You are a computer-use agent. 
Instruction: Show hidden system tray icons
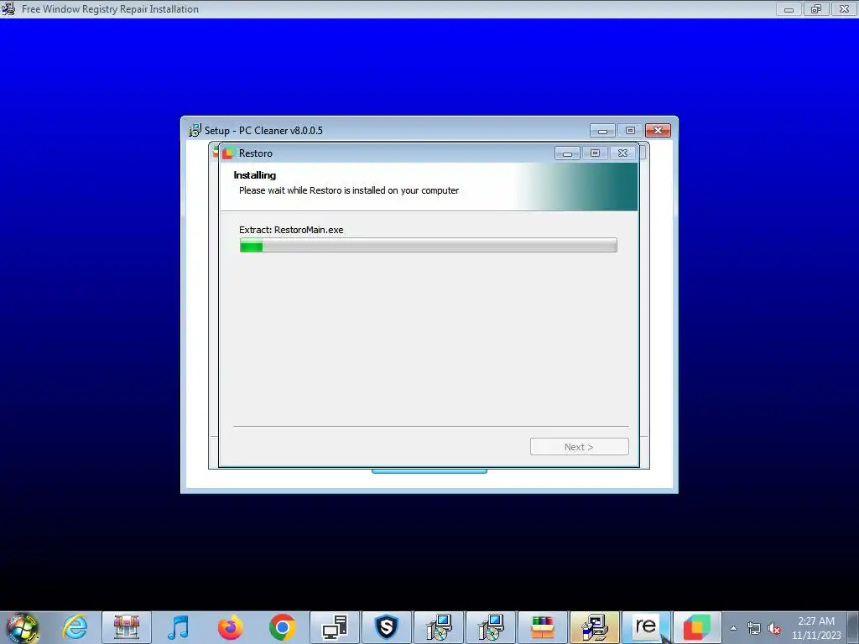(733, 628)
